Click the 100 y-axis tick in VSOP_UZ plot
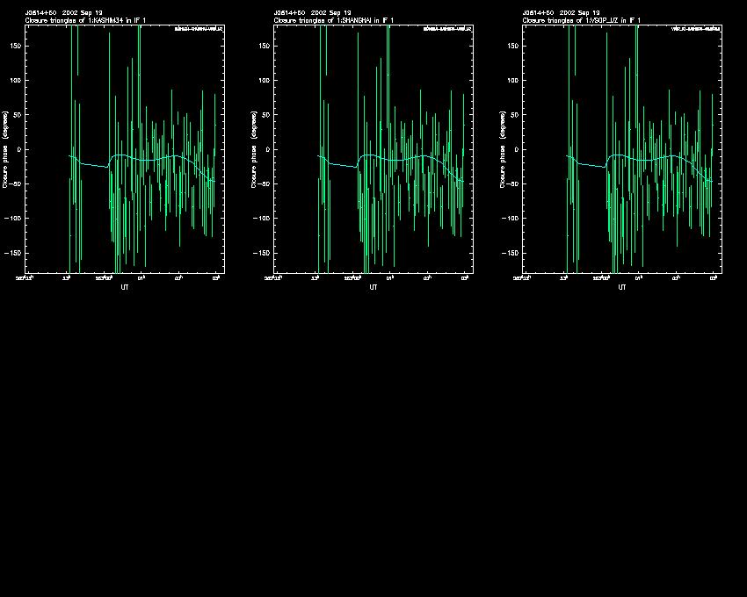Screen dimensions: 747x597 514,81
